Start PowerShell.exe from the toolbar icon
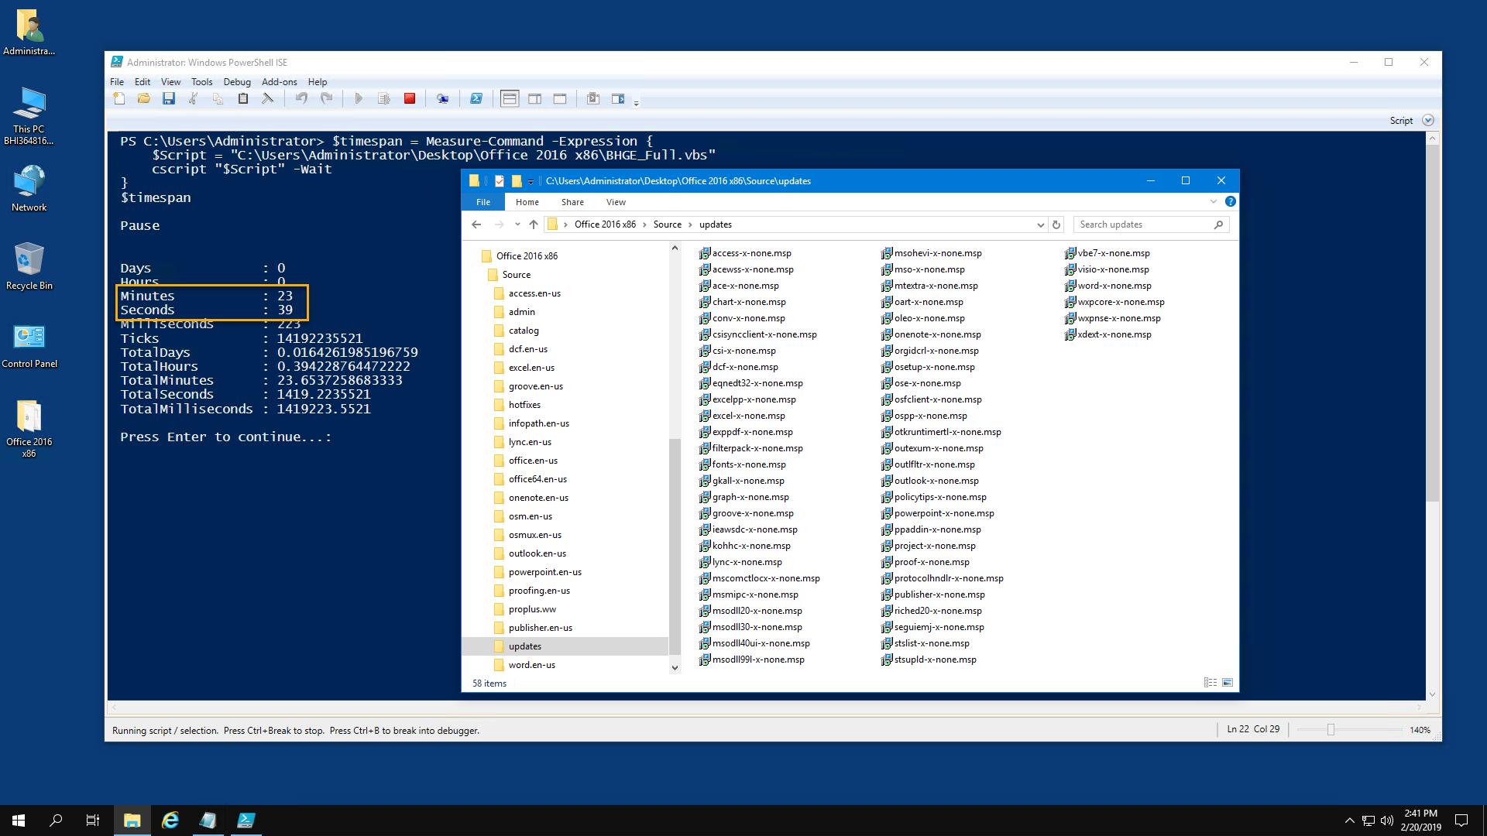Image resolution: width=1487 pixels, height=836 pixels. point(476,98)
